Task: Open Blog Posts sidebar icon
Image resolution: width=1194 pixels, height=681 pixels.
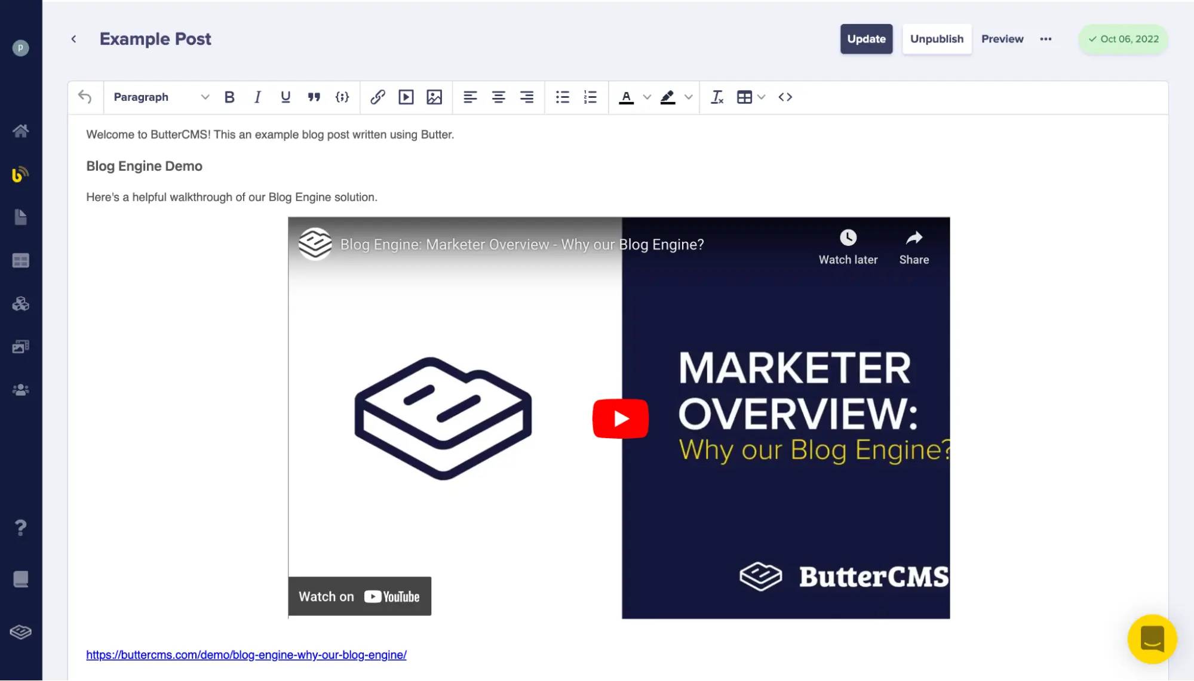Action: [x=21, y=174]
